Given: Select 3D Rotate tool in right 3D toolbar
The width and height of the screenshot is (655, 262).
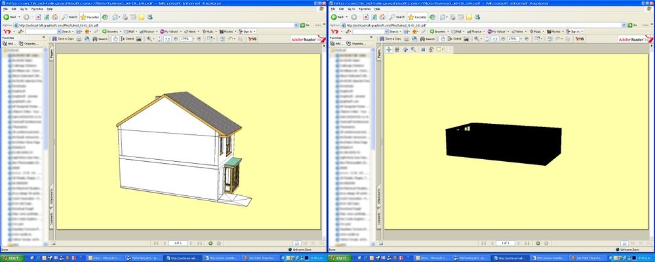Looking at the screenshot, I should point(389,49).
